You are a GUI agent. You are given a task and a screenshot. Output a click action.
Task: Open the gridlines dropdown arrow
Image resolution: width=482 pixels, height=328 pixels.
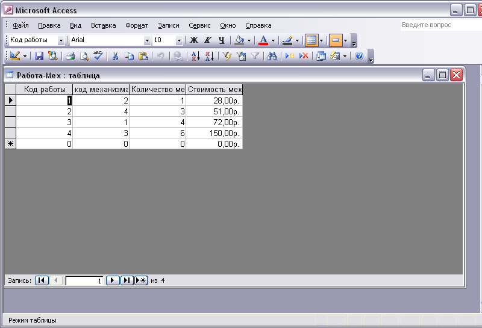pos(322,40)
